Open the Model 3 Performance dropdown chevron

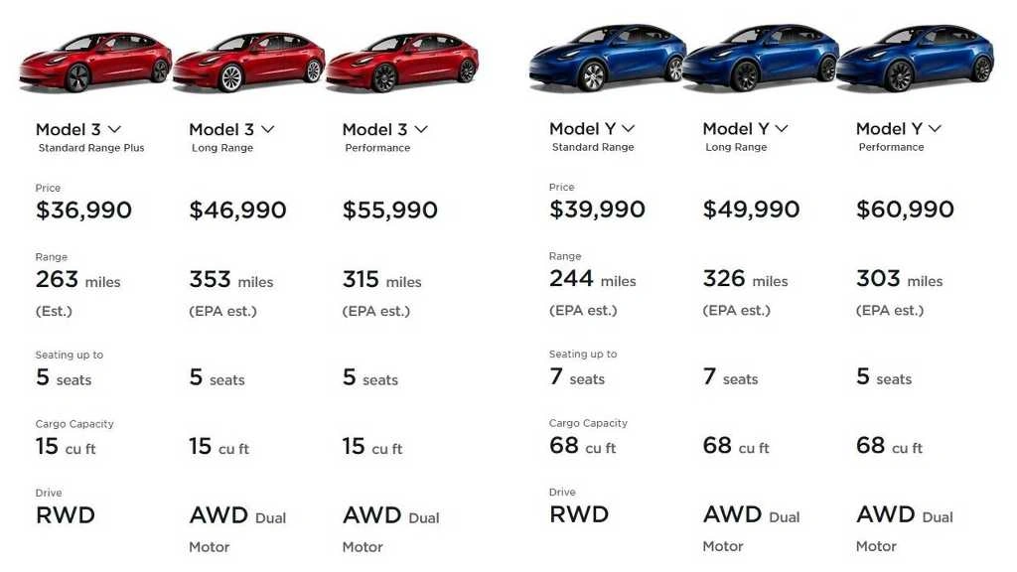point(421,129)
